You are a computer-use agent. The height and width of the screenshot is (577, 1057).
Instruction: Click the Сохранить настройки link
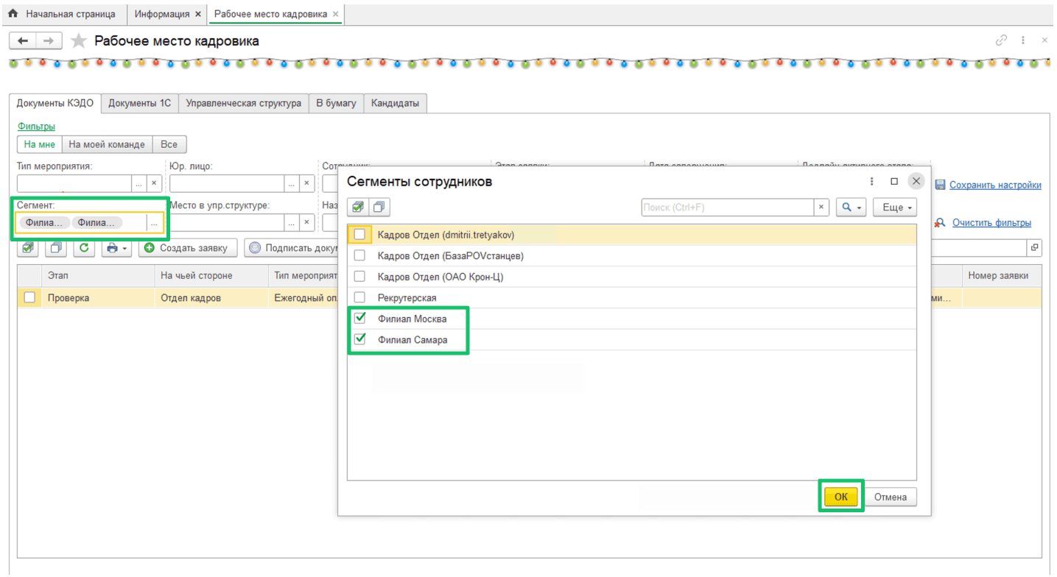click(994, 185)
